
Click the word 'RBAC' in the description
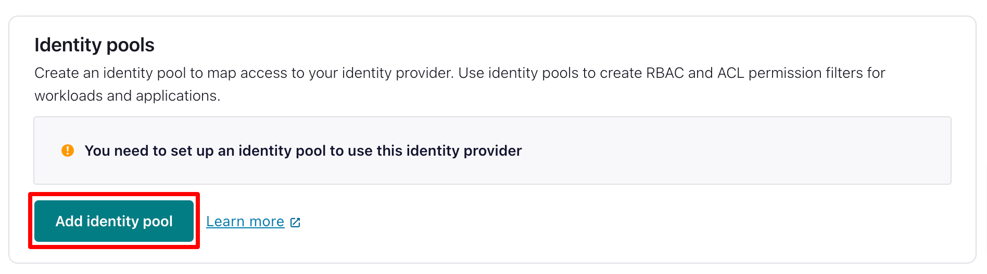tap(665, 73)
